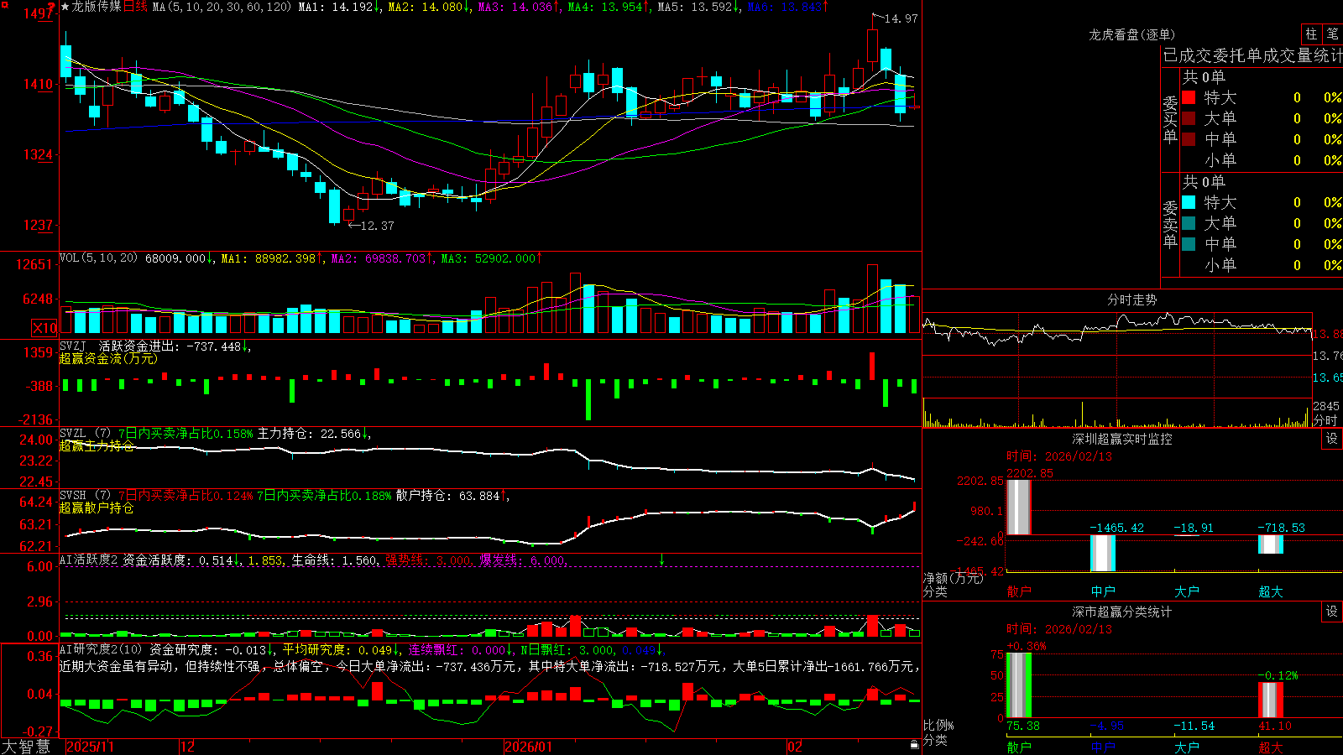Click the dark red 大单 swatch under 委买单

(x=1189, y=118)
